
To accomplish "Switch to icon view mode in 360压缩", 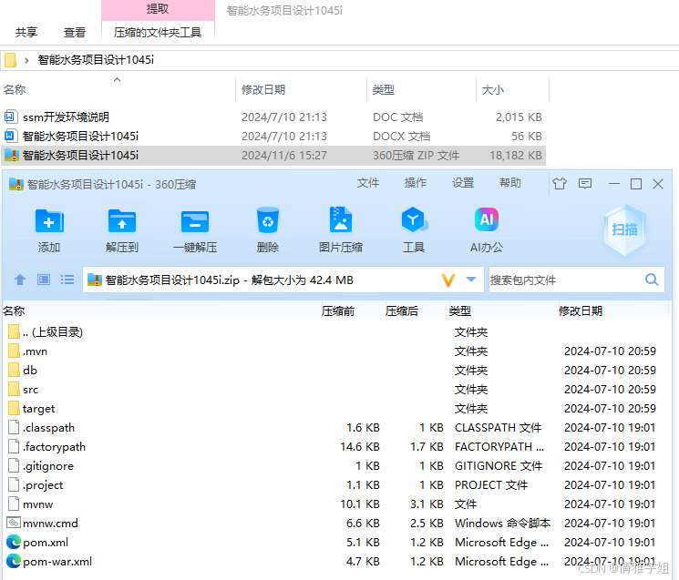I will pyautogui.click(x=44, y=280).
